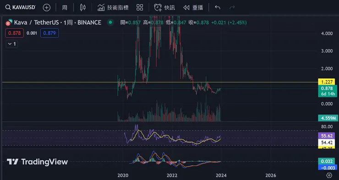339x180 pixels.
Task: Start bar replay with 重播 button
Action: (193, 8)
